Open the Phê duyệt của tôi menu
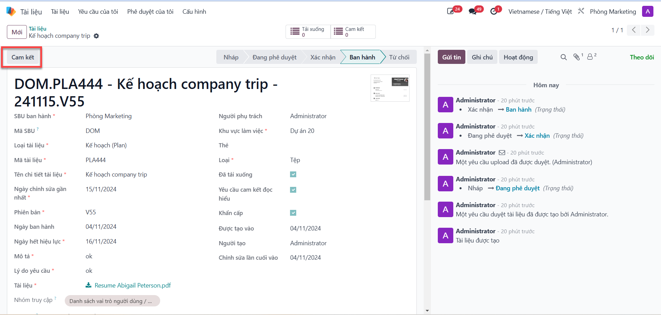Image resolution: width=661 pixels, height=315 pixels. pyautogui.click(x=150, y=12)
